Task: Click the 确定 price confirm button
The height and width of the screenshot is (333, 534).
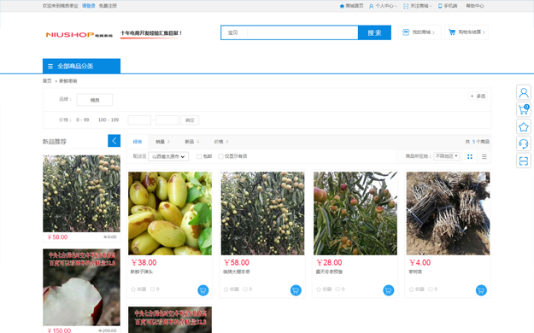Action: (x=190, y=120)
